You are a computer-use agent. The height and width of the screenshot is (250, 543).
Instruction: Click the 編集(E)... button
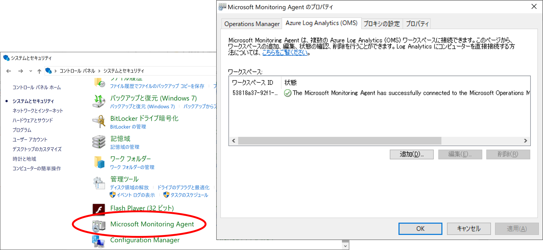click(460, 154)
